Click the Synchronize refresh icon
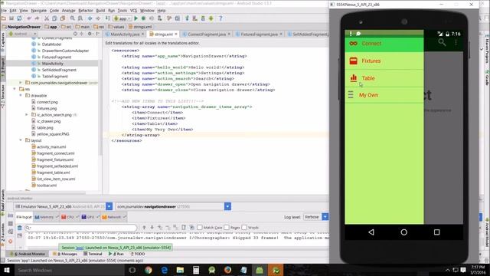This screenshot has width=490, height=276. (x=19, y=18)
